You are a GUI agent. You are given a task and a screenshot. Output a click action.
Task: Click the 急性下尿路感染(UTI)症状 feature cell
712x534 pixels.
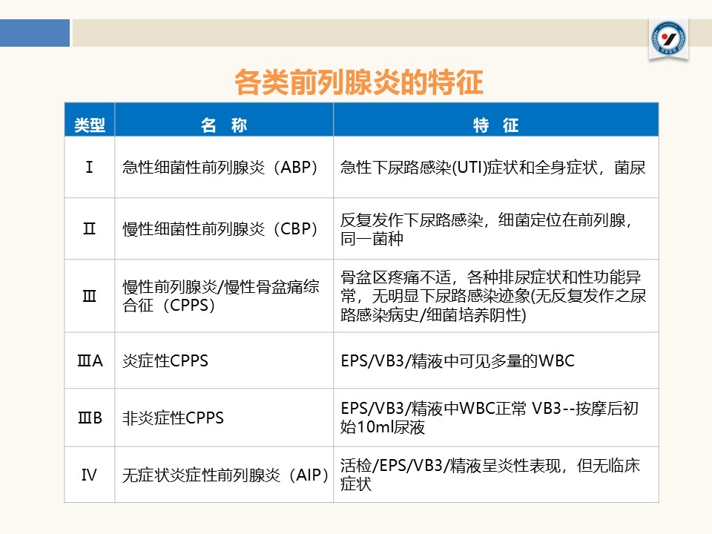click(x=496, y=167)
